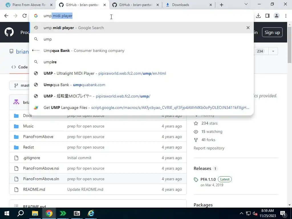Screen dimensions: 292x219
Task: Click Chrome icon in taskbar
Action: (49, 213)
